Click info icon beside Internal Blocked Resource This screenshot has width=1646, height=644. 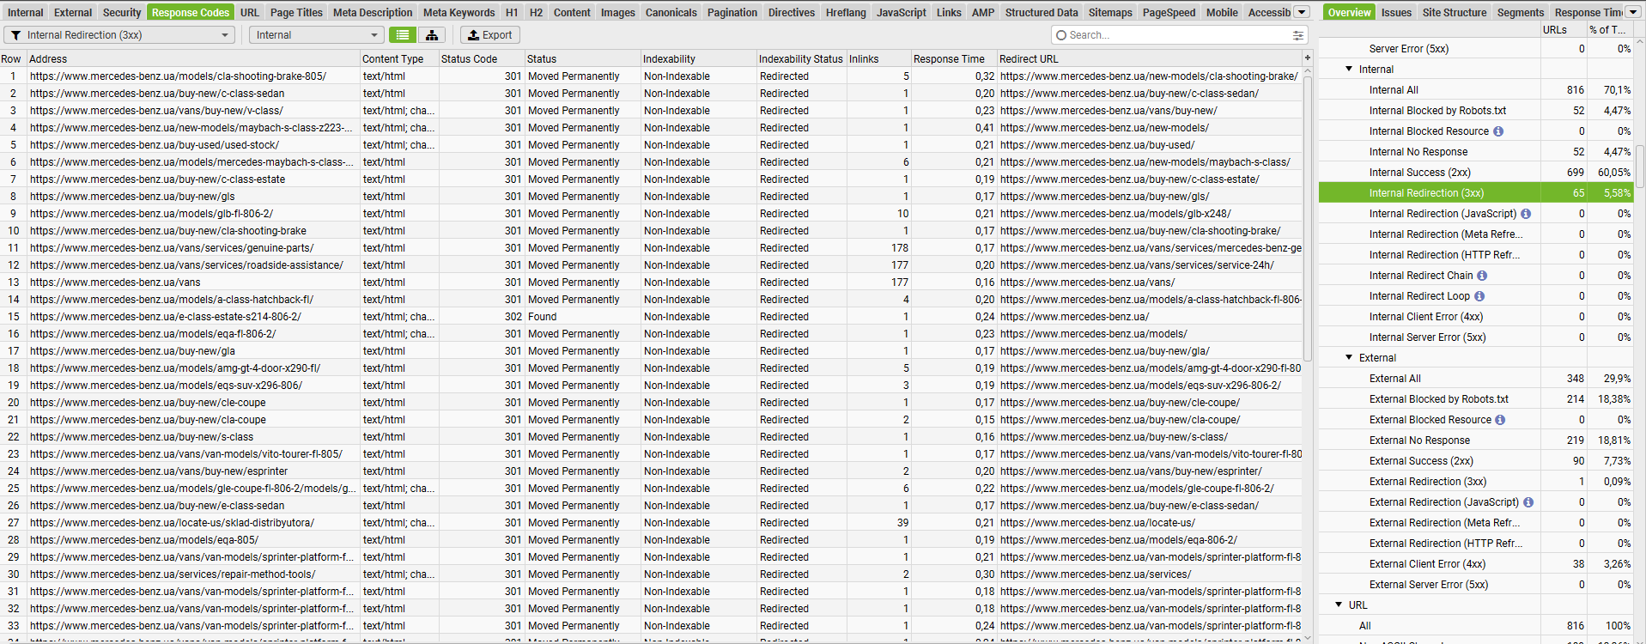(1498, 131)
